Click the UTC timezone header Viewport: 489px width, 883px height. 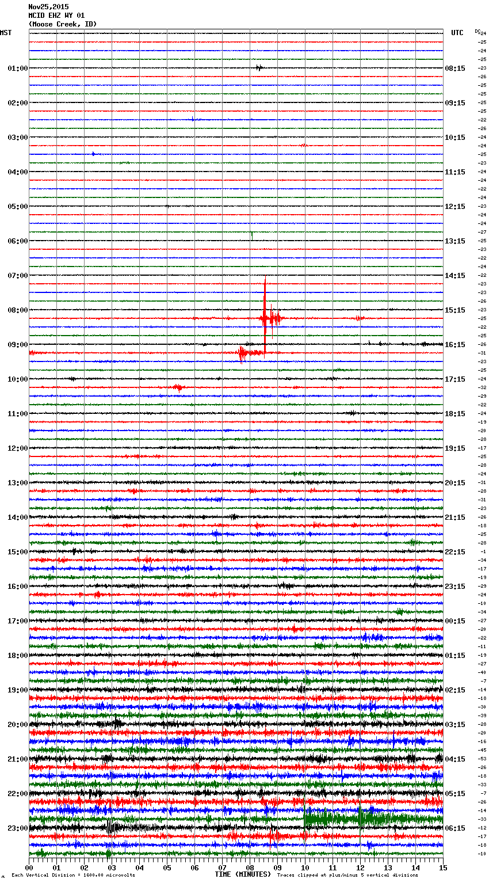coord(457,33)
